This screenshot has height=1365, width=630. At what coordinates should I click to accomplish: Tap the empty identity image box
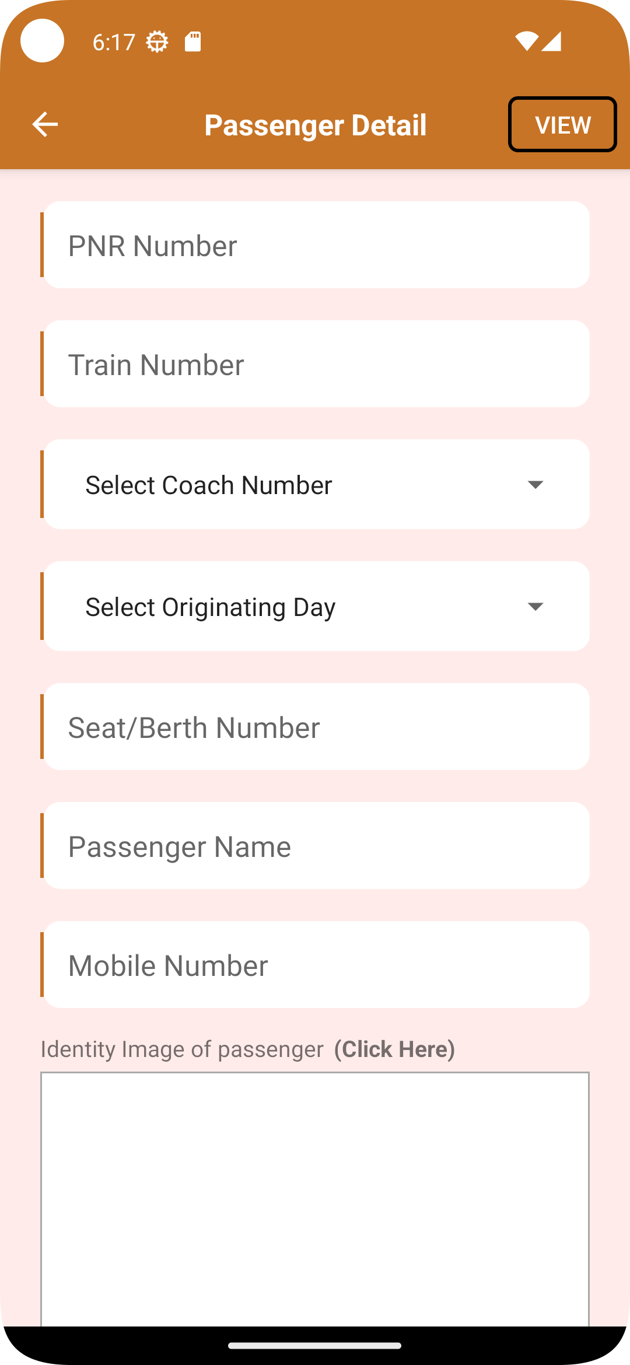[x=315, y=1196]
